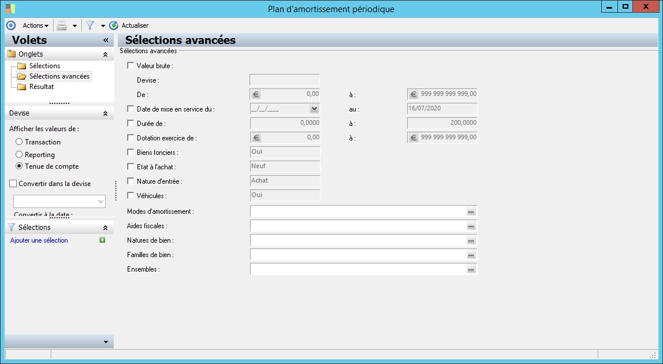Click the green plus add selection icon
This screenshot has width=663, height=364.
coord(102,240)
